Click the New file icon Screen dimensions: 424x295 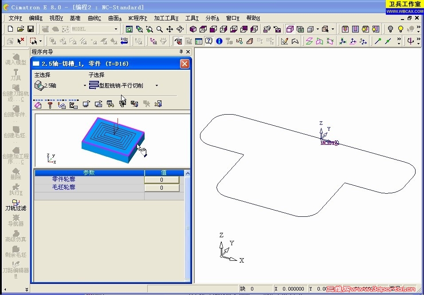10,29
